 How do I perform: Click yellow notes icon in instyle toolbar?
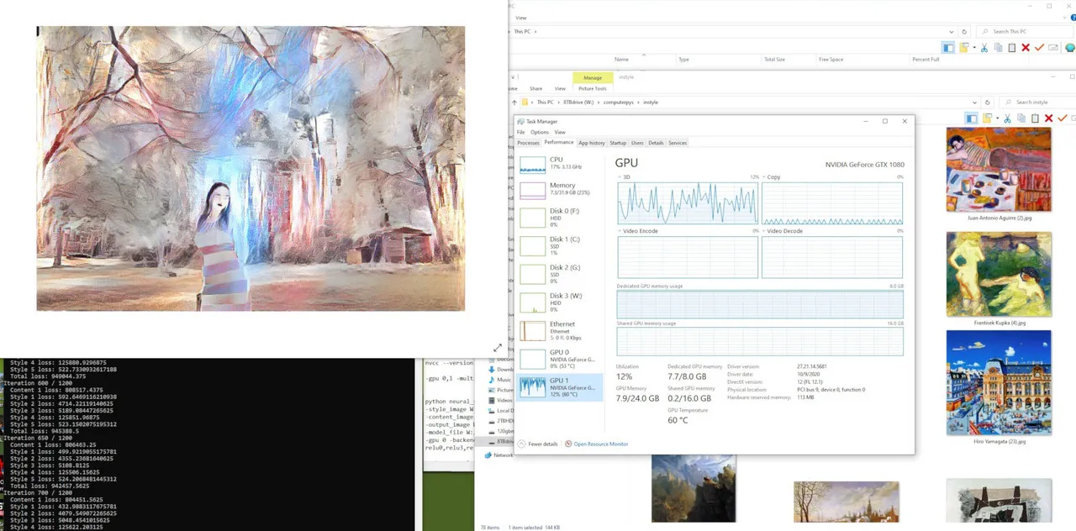click(x=987, y=118)
